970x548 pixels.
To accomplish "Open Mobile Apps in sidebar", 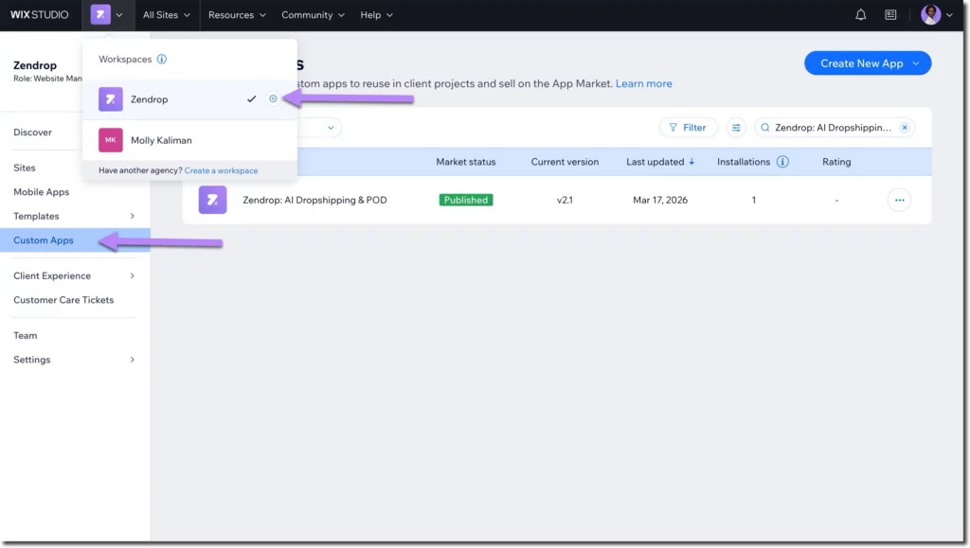I will pos(42,192).
